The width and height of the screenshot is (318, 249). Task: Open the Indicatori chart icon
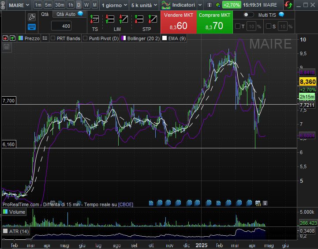[x=166, y=5]
